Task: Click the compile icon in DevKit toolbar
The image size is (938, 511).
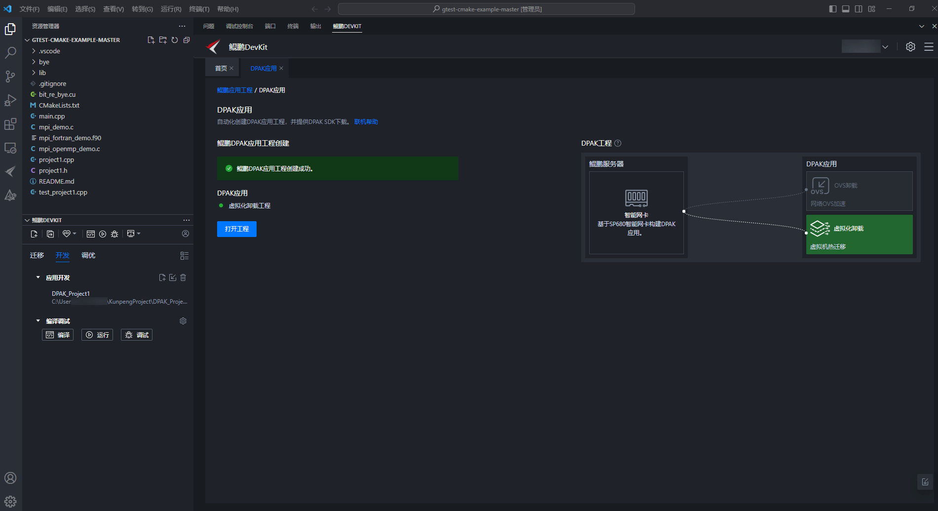Action: [x=91, y=234]
